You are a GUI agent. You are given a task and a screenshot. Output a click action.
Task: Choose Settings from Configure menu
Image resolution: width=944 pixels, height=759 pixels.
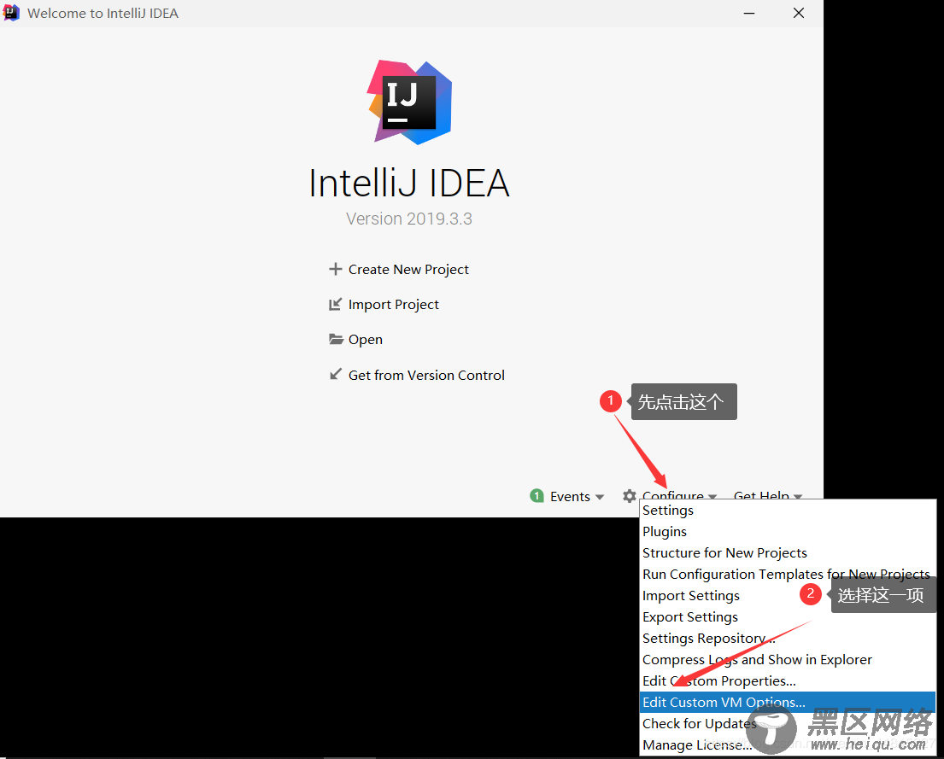click(x=788, y=511)
